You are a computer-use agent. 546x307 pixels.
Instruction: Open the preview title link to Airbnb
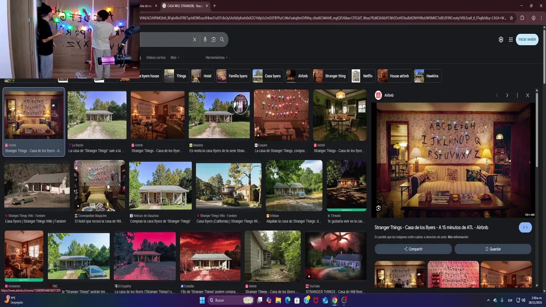pos(431,227)
